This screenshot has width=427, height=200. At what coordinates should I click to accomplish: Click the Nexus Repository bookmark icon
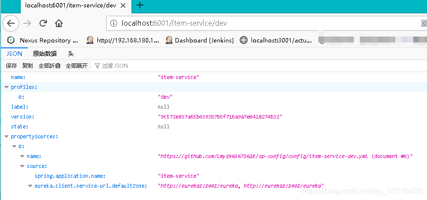tap(11, 40)
